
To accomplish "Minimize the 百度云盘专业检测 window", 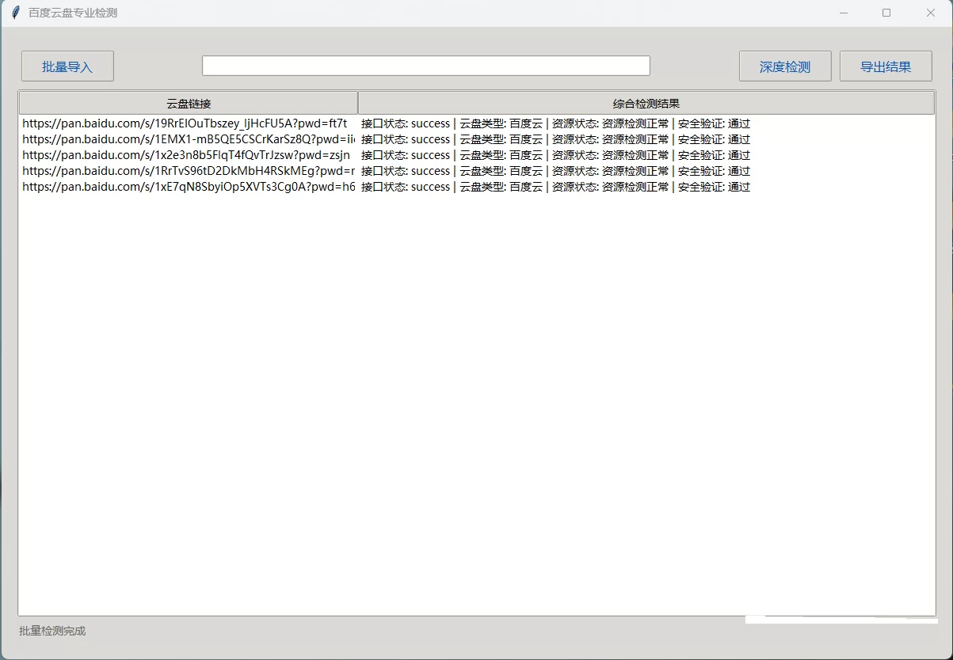I will tap(844, 13).
